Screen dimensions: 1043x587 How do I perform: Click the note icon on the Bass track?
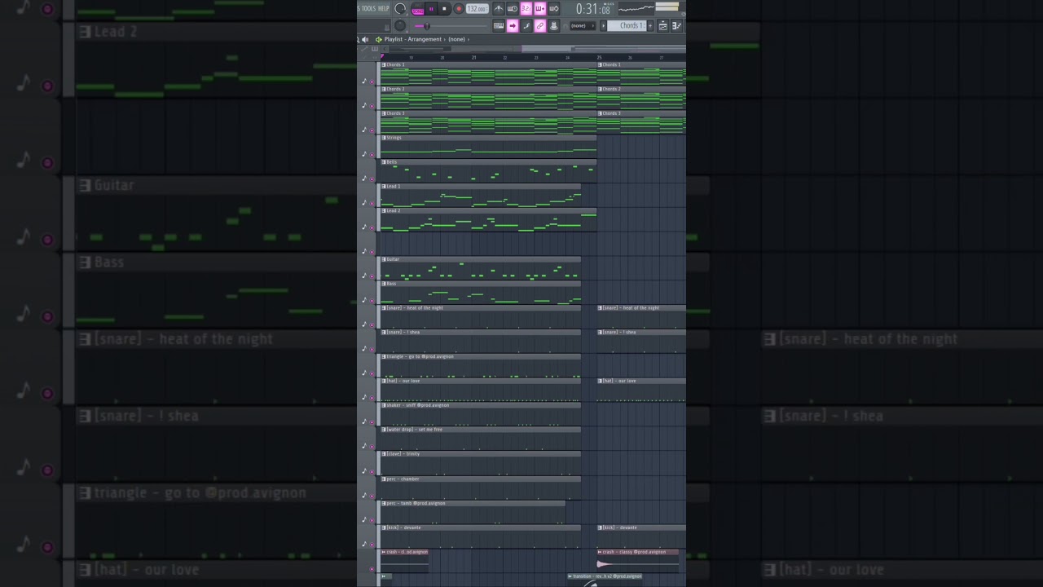364,301
